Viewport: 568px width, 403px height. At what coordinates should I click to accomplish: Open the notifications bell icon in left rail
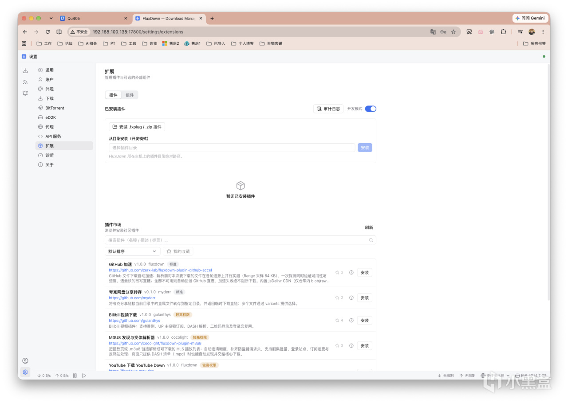[25, 93]
